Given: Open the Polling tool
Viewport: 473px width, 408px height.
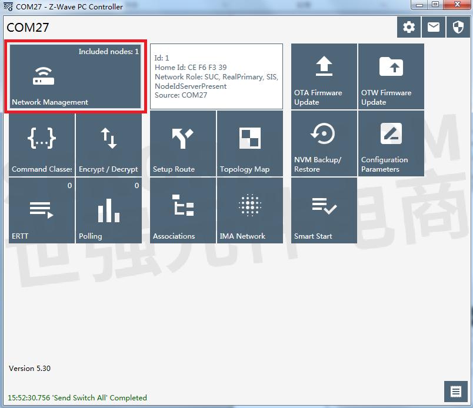Looking at the screenshot, I should click(108, 210).
